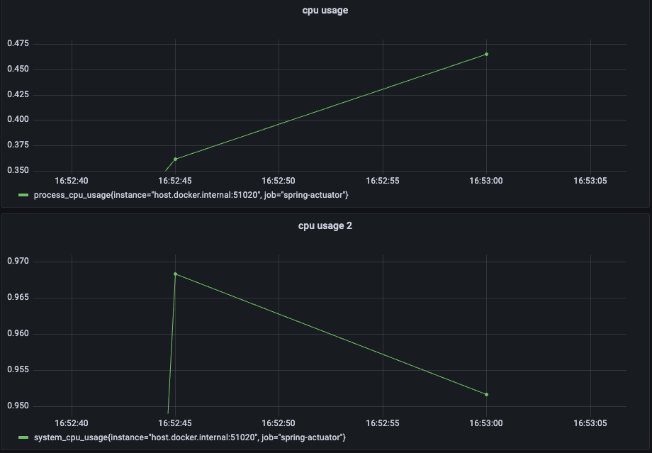Open the 'cpu usage 2' panel title menu
Viewport: 652px width, 453px height.
[325, 226]
